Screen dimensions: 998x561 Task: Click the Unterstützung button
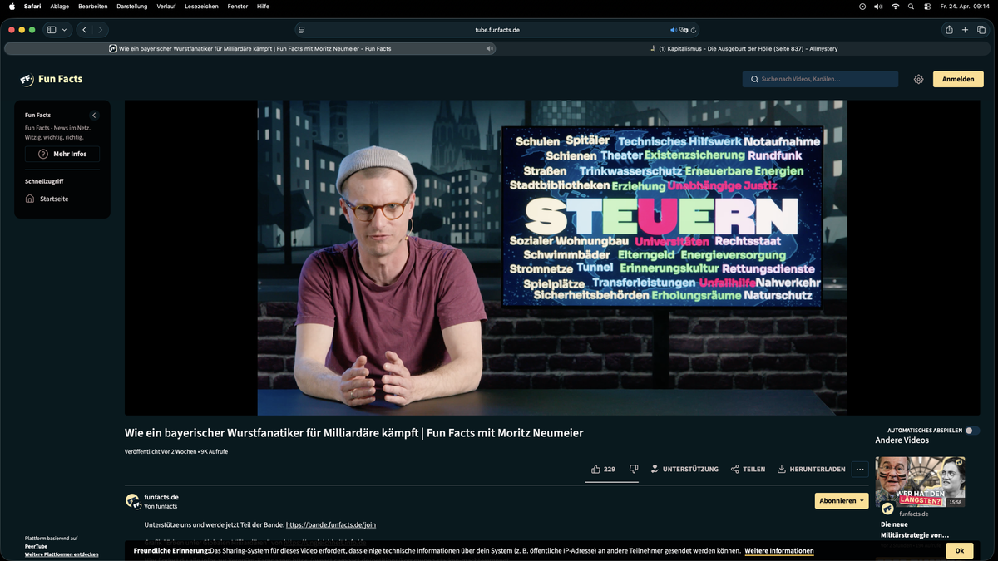click(x=684, y=469)
